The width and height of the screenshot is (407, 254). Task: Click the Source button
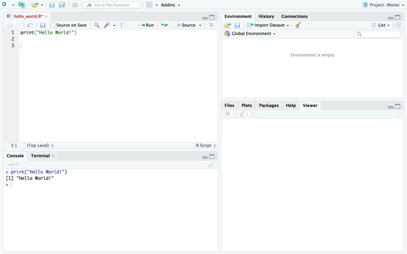coord(185,25)
